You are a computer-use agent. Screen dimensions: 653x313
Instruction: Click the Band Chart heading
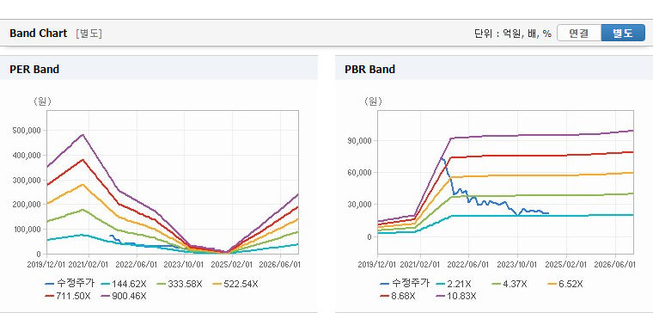pyautogui.click(x=39, y=34)
